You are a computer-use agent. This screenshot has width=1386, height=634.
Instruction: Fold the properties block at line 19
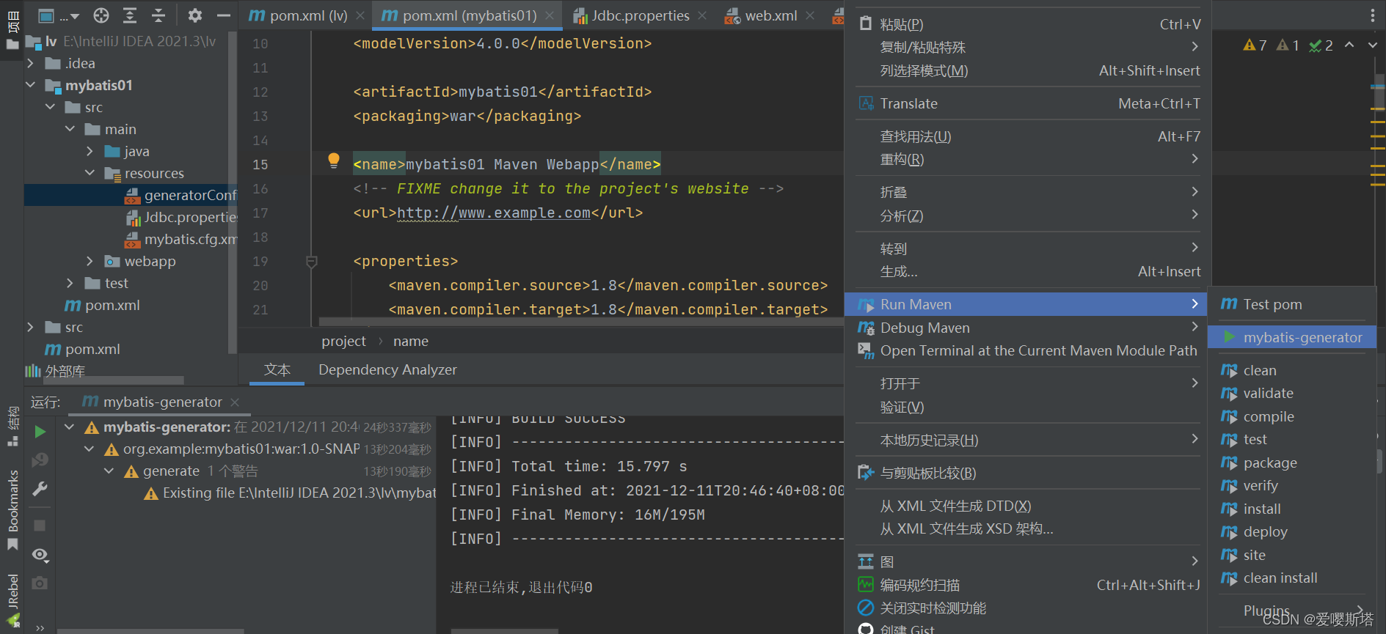311,262
